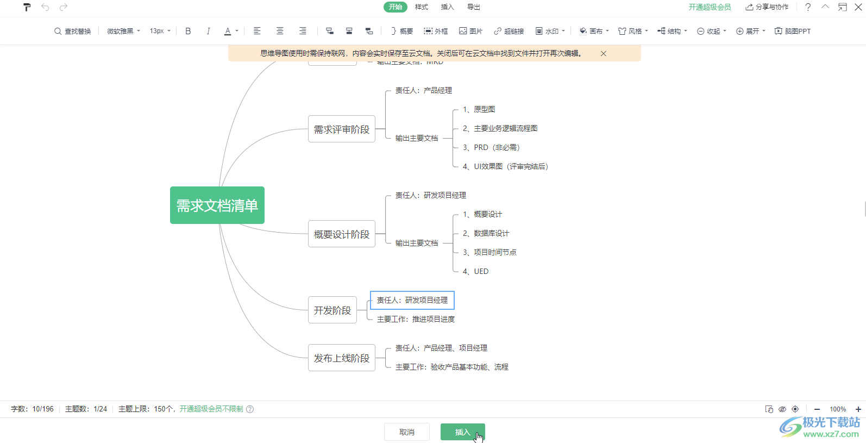This screenshot has height=443, width=866.
Task: Select 发布上线阶段 node
Action: [342, 358]
